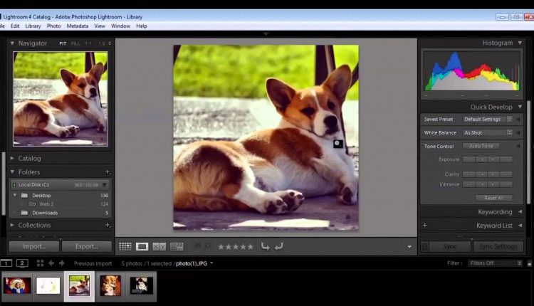Set Navigator zoom to 1:3

click(102, 43)
